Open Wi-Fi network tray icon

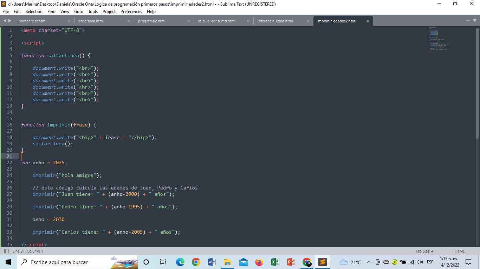412,262
